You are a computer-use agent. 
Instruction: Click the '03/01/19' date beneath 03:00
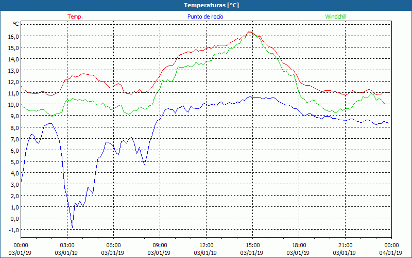pyautogui.click(x=66, y=253)
